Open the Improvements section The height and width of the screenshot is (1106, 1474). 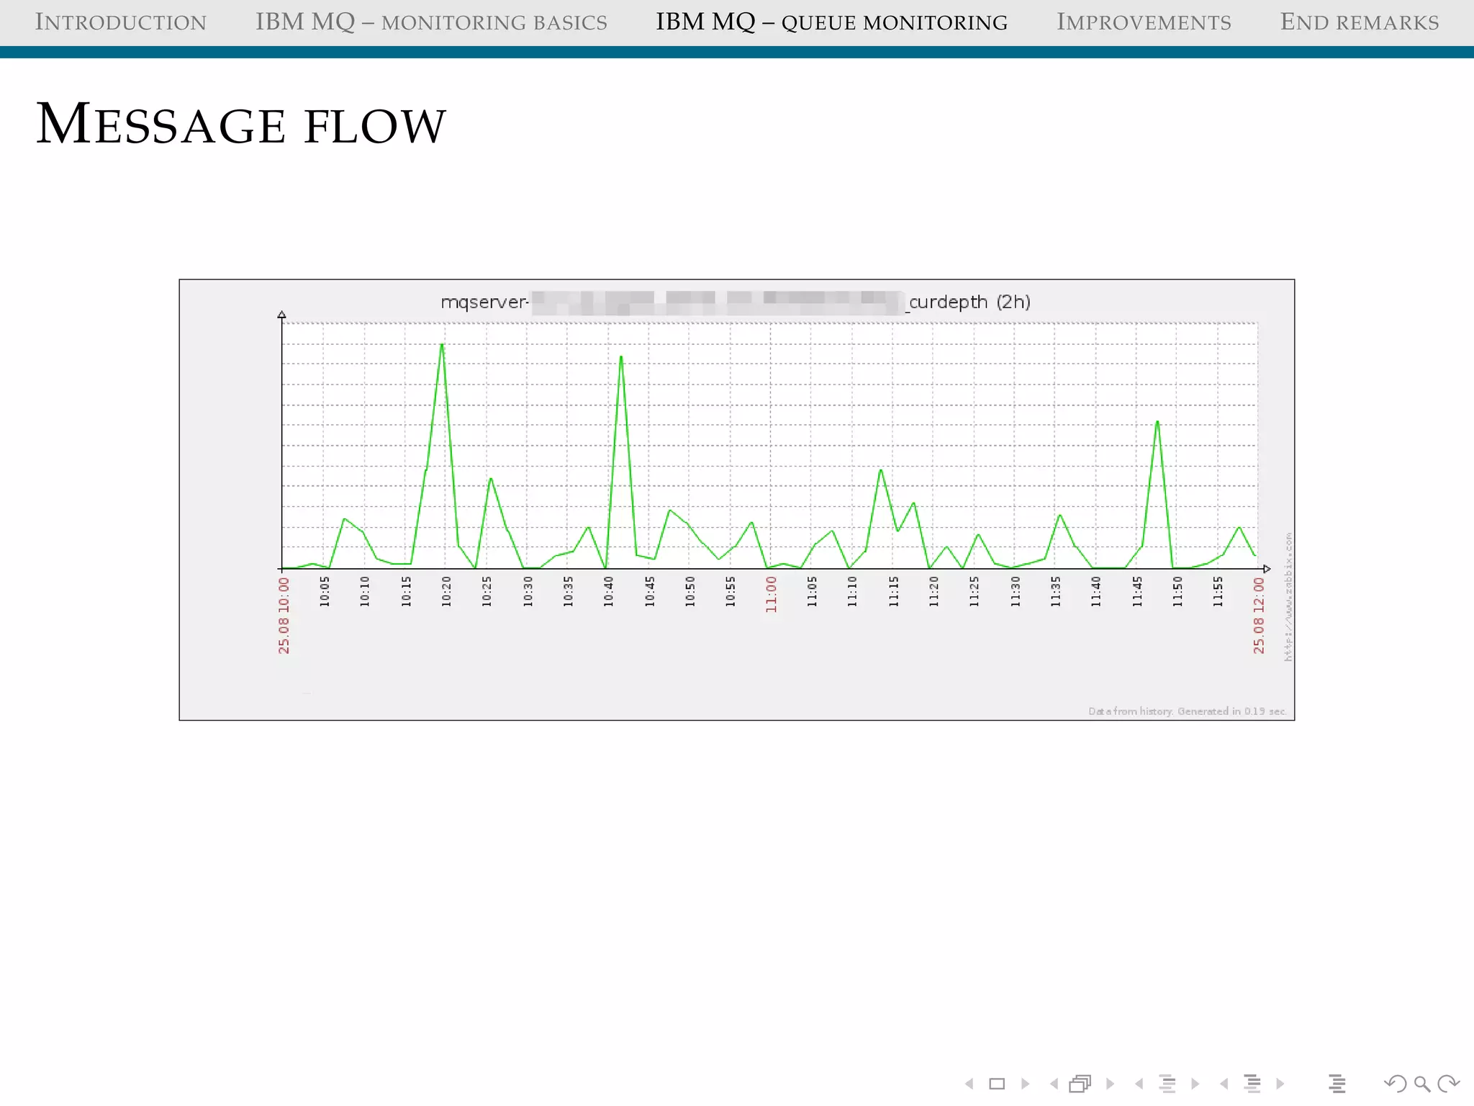click(x=1144, y=22)
